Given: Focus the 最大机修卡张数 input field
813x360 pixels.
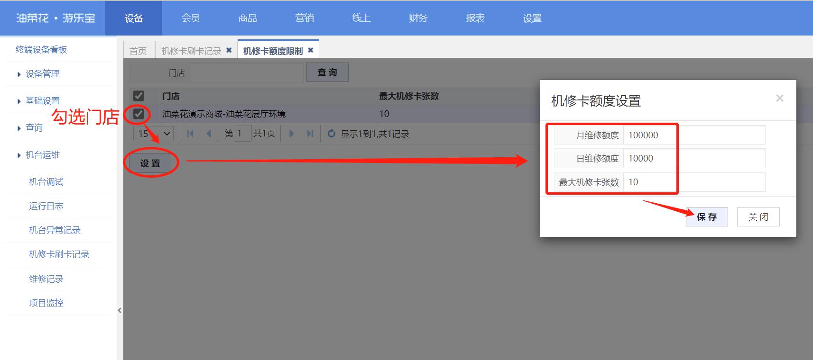Looking at the screenshot, I should (694, 182).
